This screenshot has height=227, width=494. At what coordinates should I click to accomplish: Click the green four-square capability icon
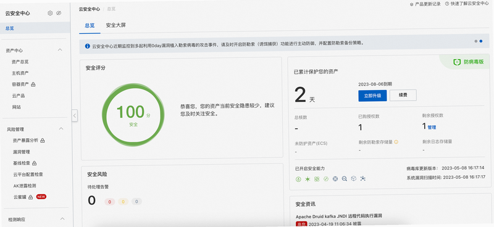317,179
